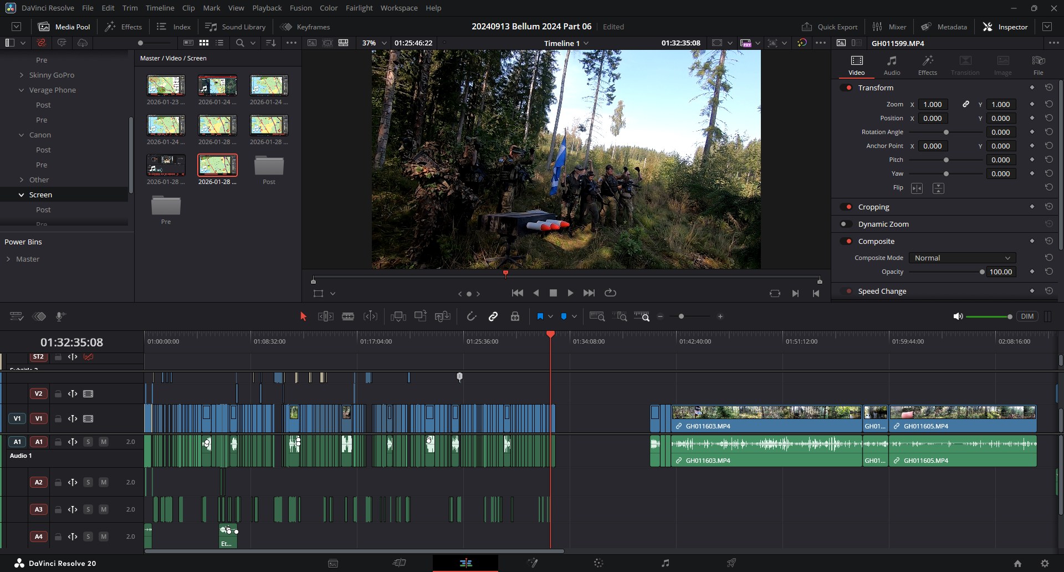Toggle the timeline snapping magnet icon
Image resolution: width=1064 pixels, height=572 pixels.
pyautogui.click(x=471, y=316)
